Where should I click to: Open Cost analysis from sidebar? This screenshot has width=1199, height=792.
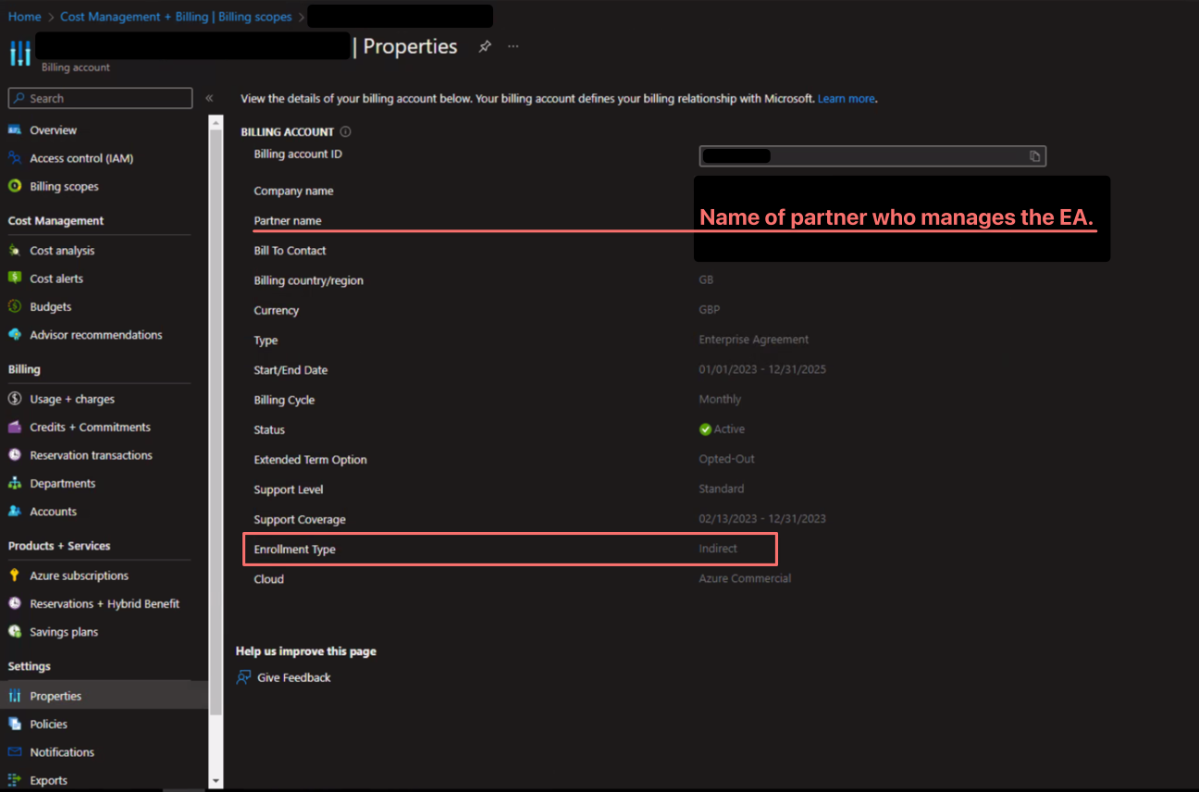(x=62, y=251)
